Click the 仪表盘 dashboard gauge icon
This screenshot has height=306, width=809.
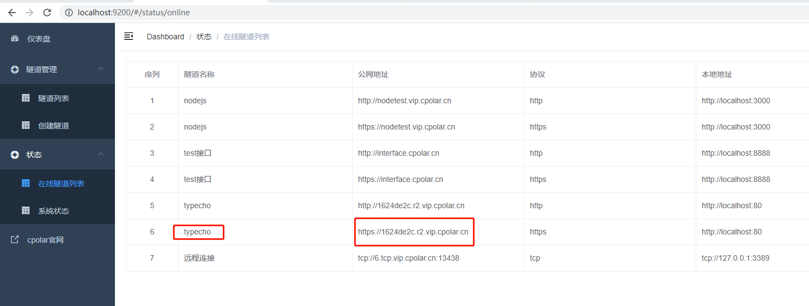click(x=15, y=39)
